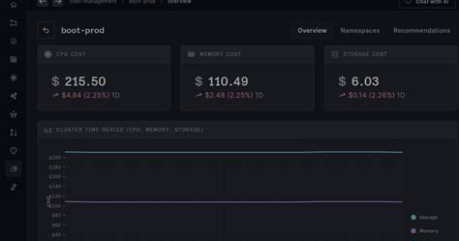Image resolution: width=459 pixels, height=241 pixels.
Task: Click the "STORAGE COST" card heading
Action: pos(365,54)
